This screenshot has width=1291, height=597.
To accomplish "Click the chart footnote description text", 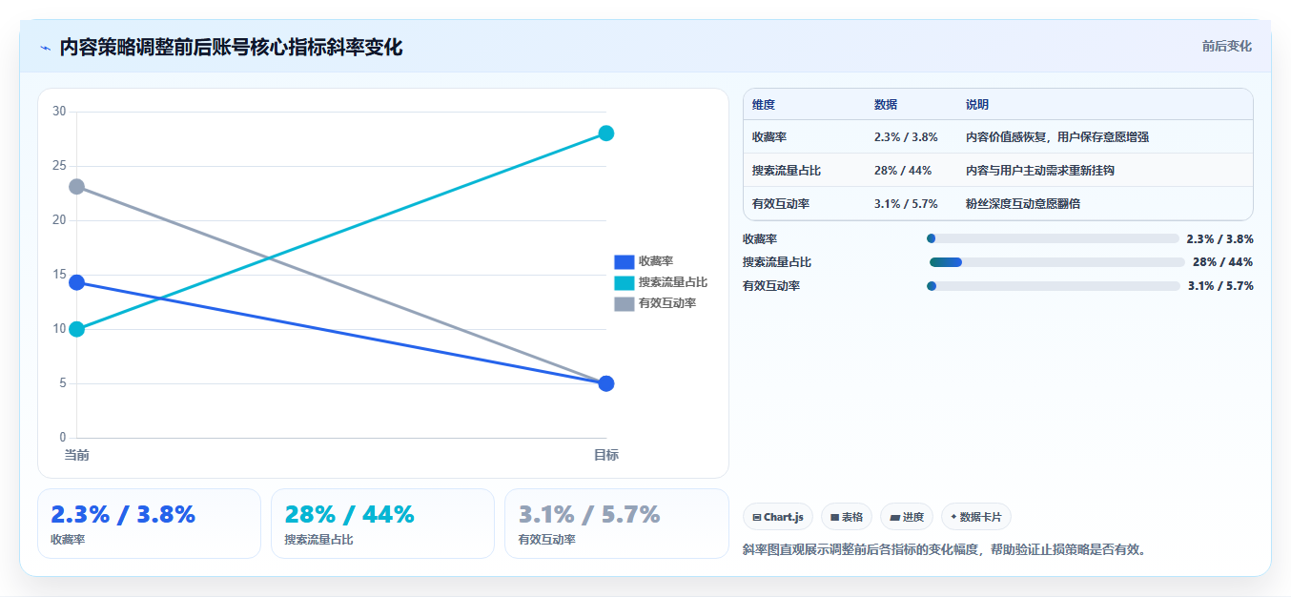I will click(x=946, y=549).
